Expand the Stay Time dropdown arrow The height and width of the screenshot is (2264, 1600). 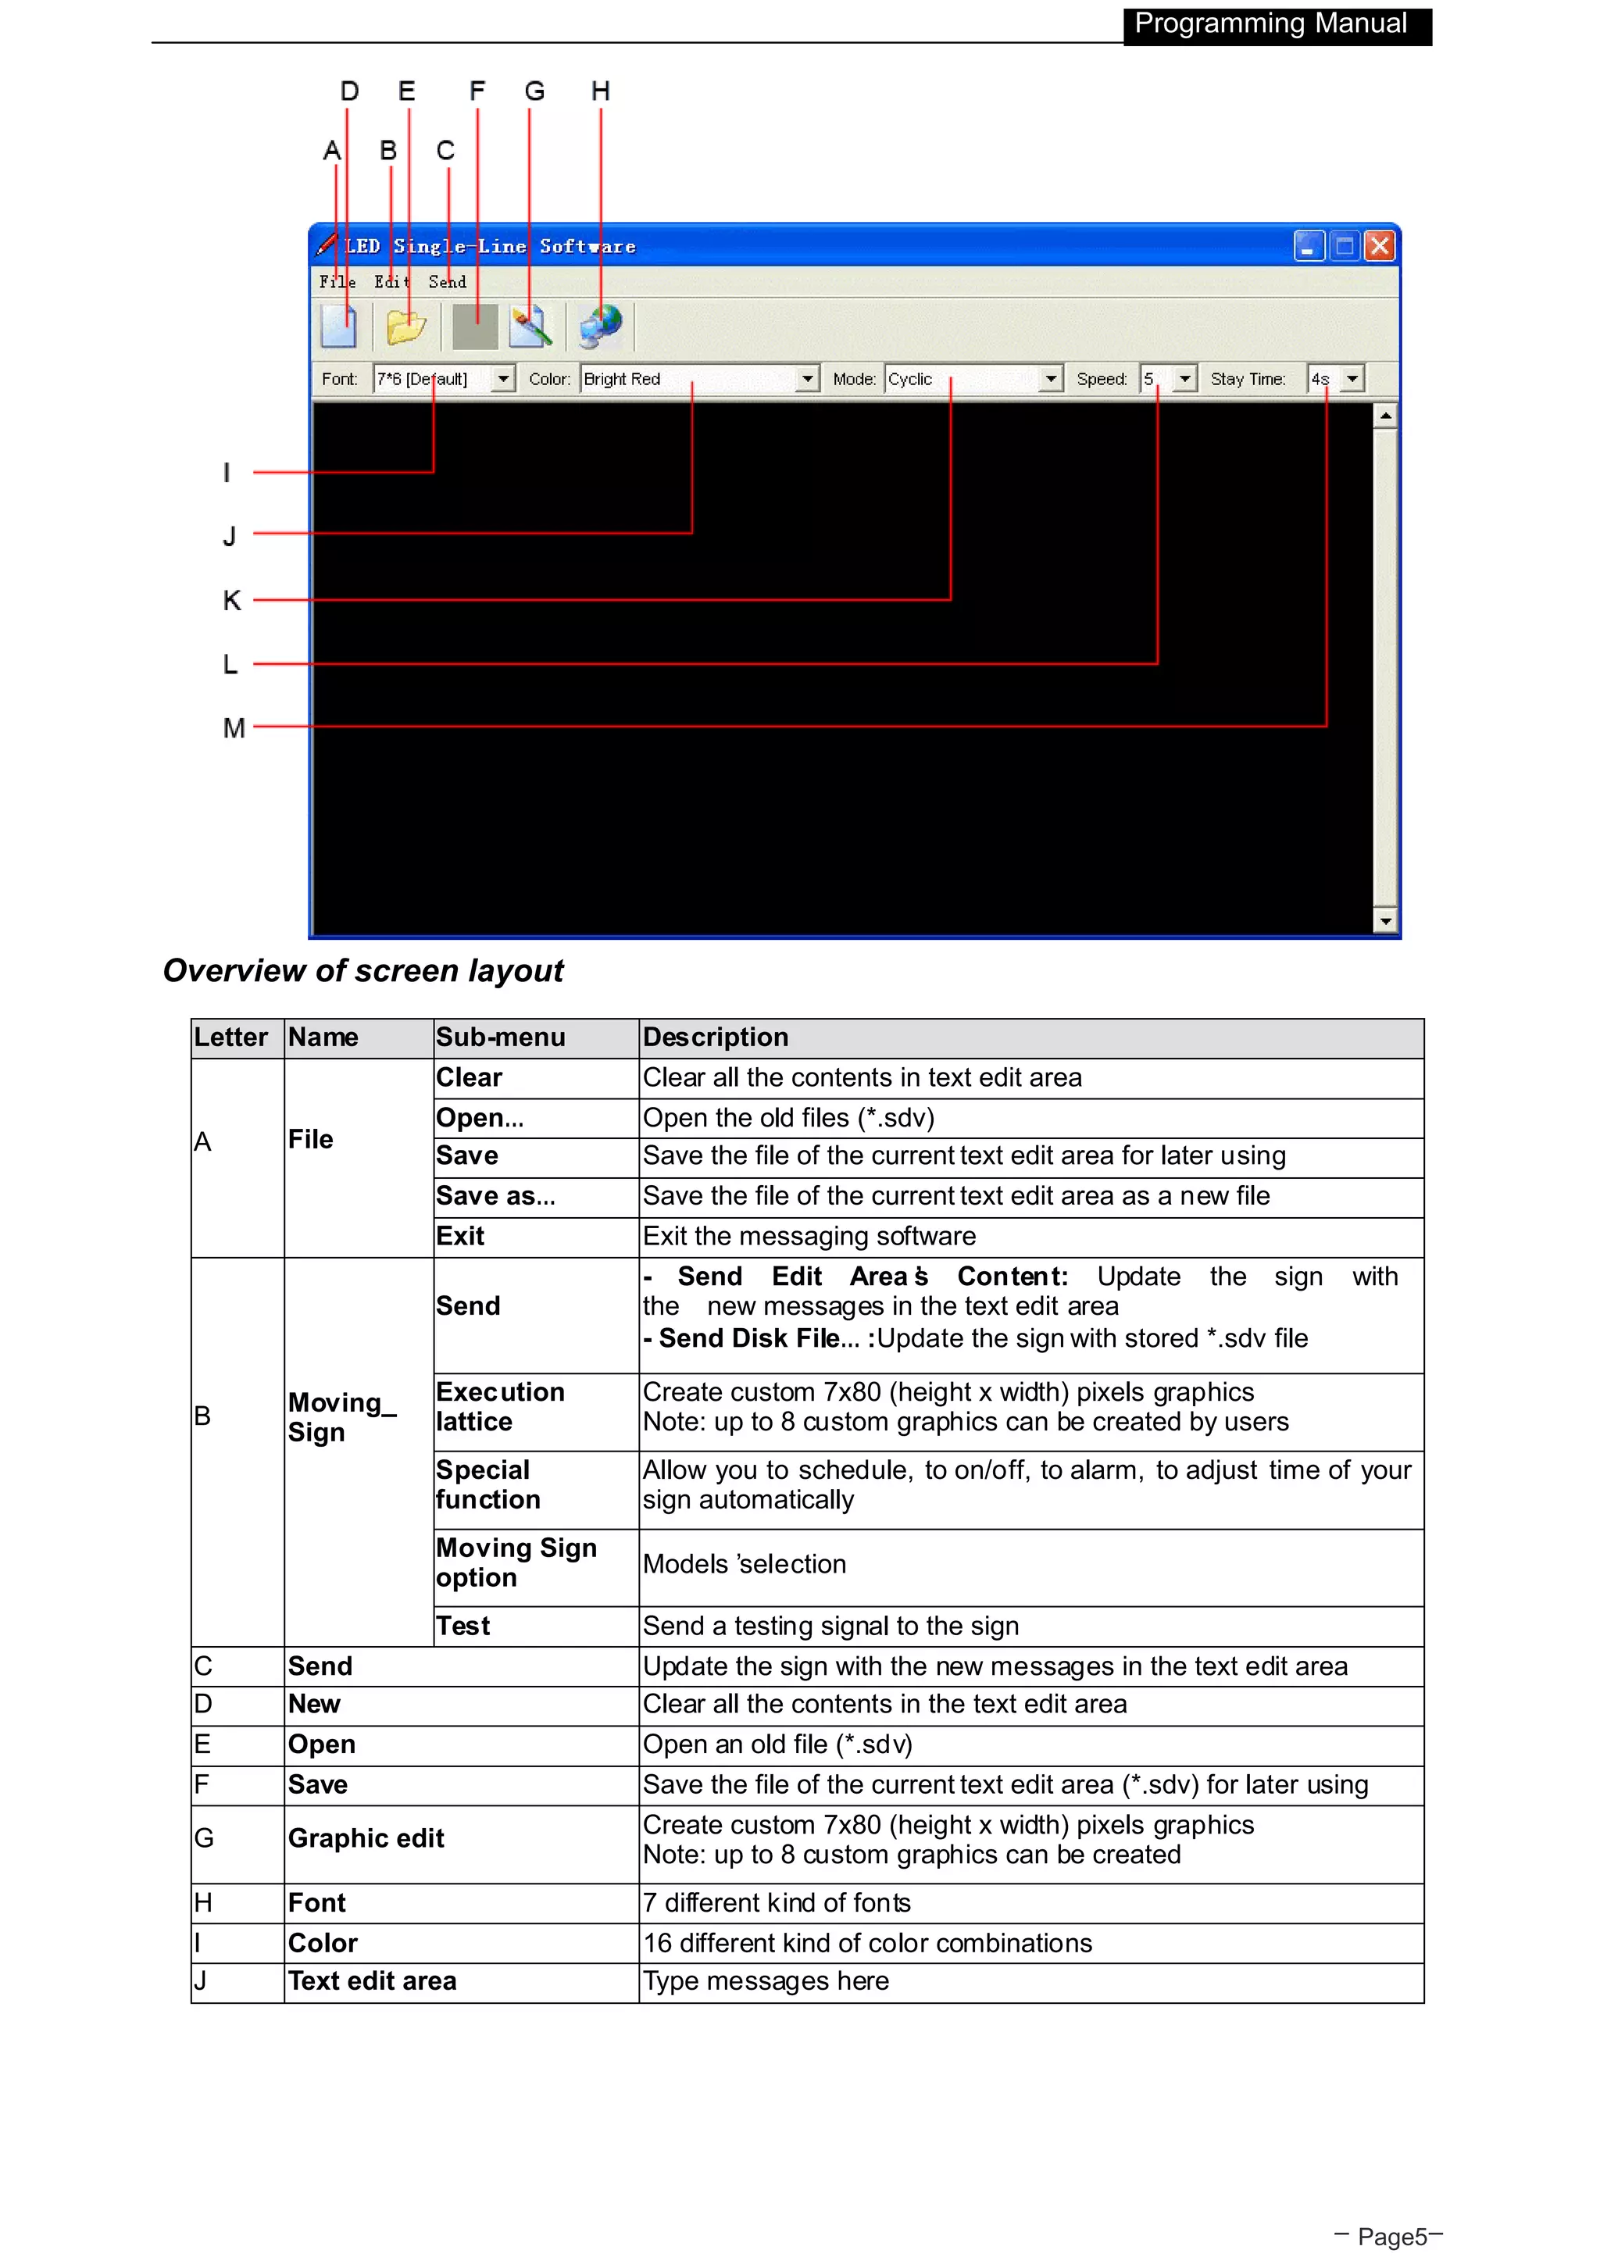click(x=1352, y=379)
